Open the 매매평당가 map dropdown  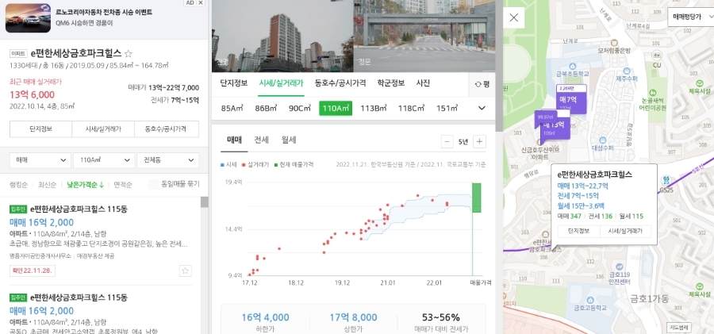click(x=691, y=17)
